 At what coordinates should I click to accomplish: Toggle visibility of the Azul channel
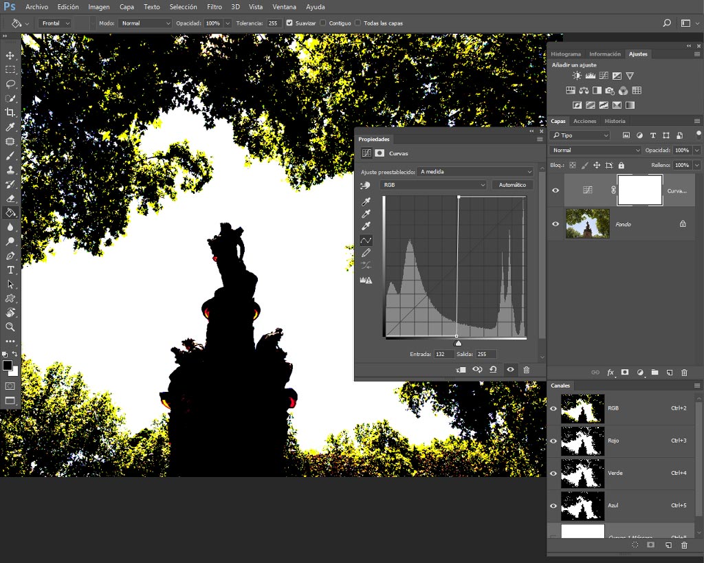[553, 505]
